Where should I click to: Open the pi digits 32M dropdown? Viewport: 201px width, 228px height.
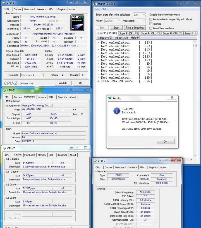tap(139, 15)
